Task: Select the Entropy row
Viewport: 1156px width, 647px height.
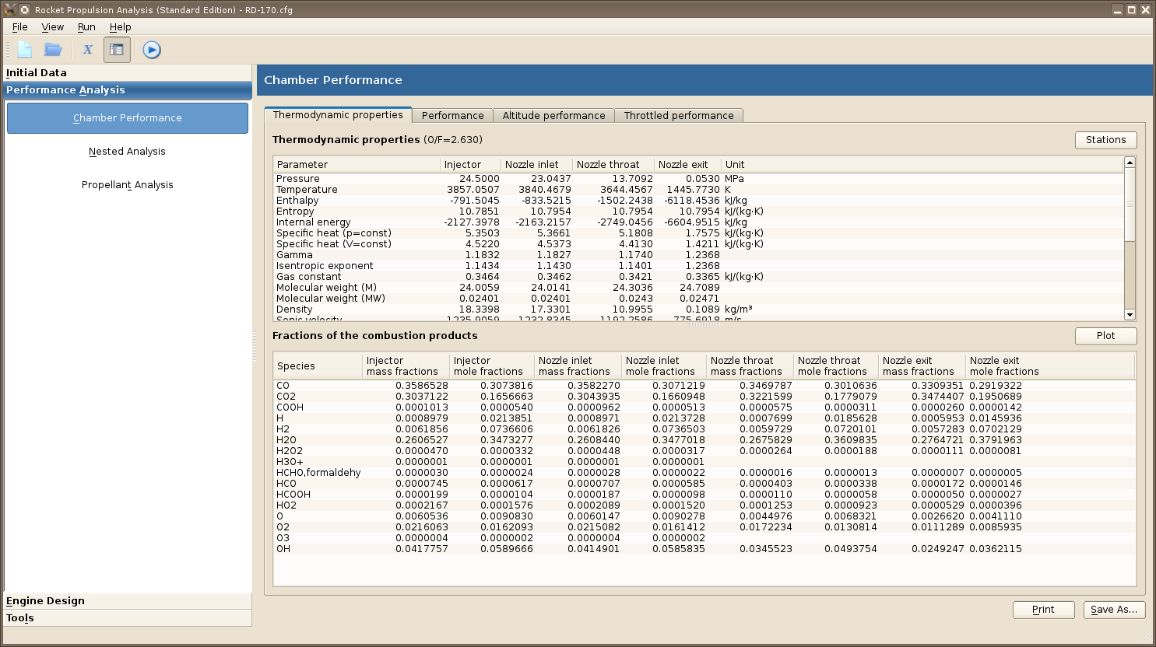Action: click(x=698, y=212)
